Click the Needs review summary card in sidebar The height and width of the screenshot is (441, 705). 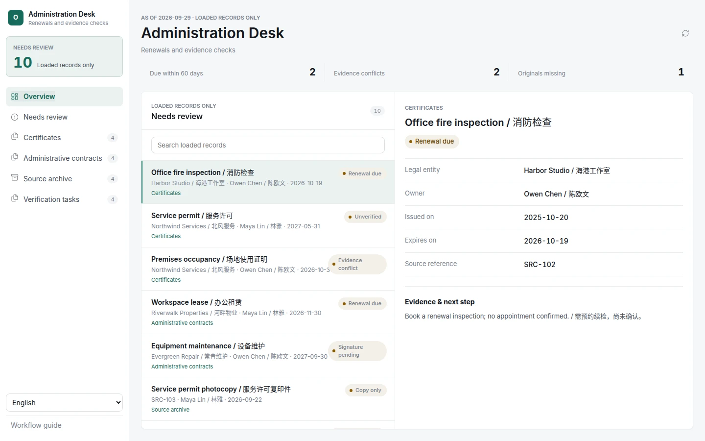tap(64, 56)
